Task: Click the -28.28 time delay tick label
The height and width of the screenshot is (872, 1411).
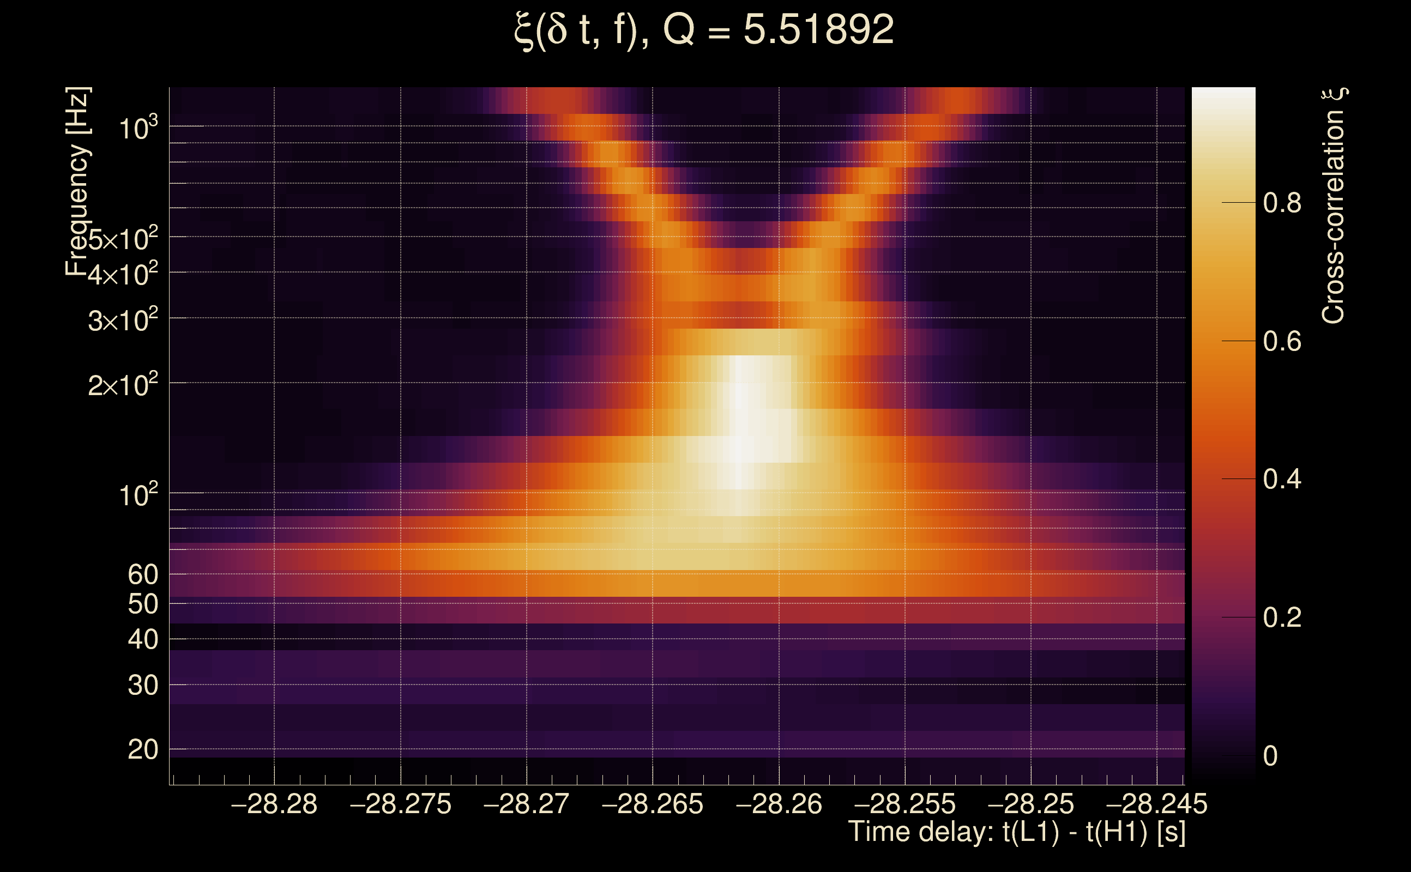Action: tap(274, 804)
